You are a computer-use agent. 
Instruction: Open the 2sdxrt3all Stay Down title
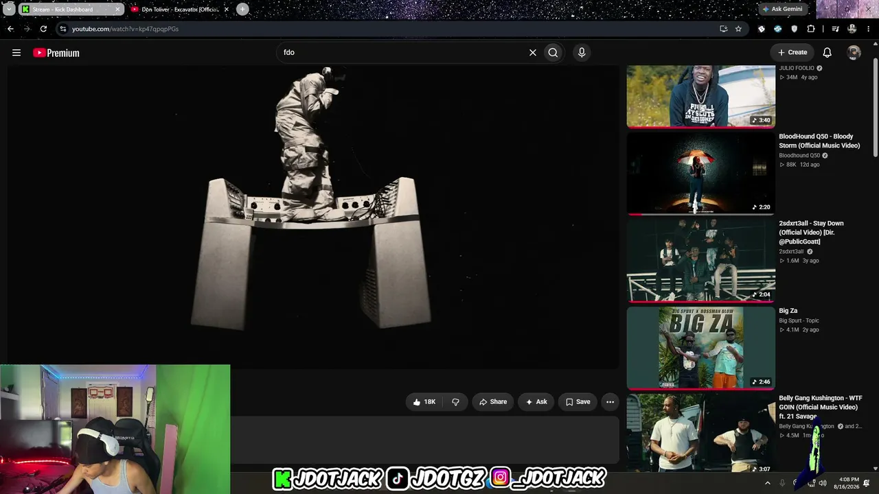pos(811,232)
